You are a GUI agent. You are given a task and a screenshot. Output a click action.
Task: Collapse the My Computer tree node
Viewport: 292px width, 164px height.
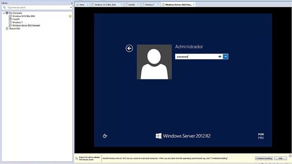[4, 13]
